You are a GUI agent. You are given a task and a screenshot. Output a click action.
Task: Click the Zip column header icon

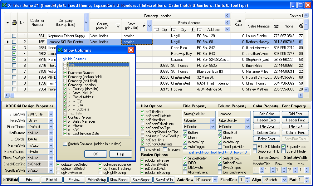click(x=157, y=30)
